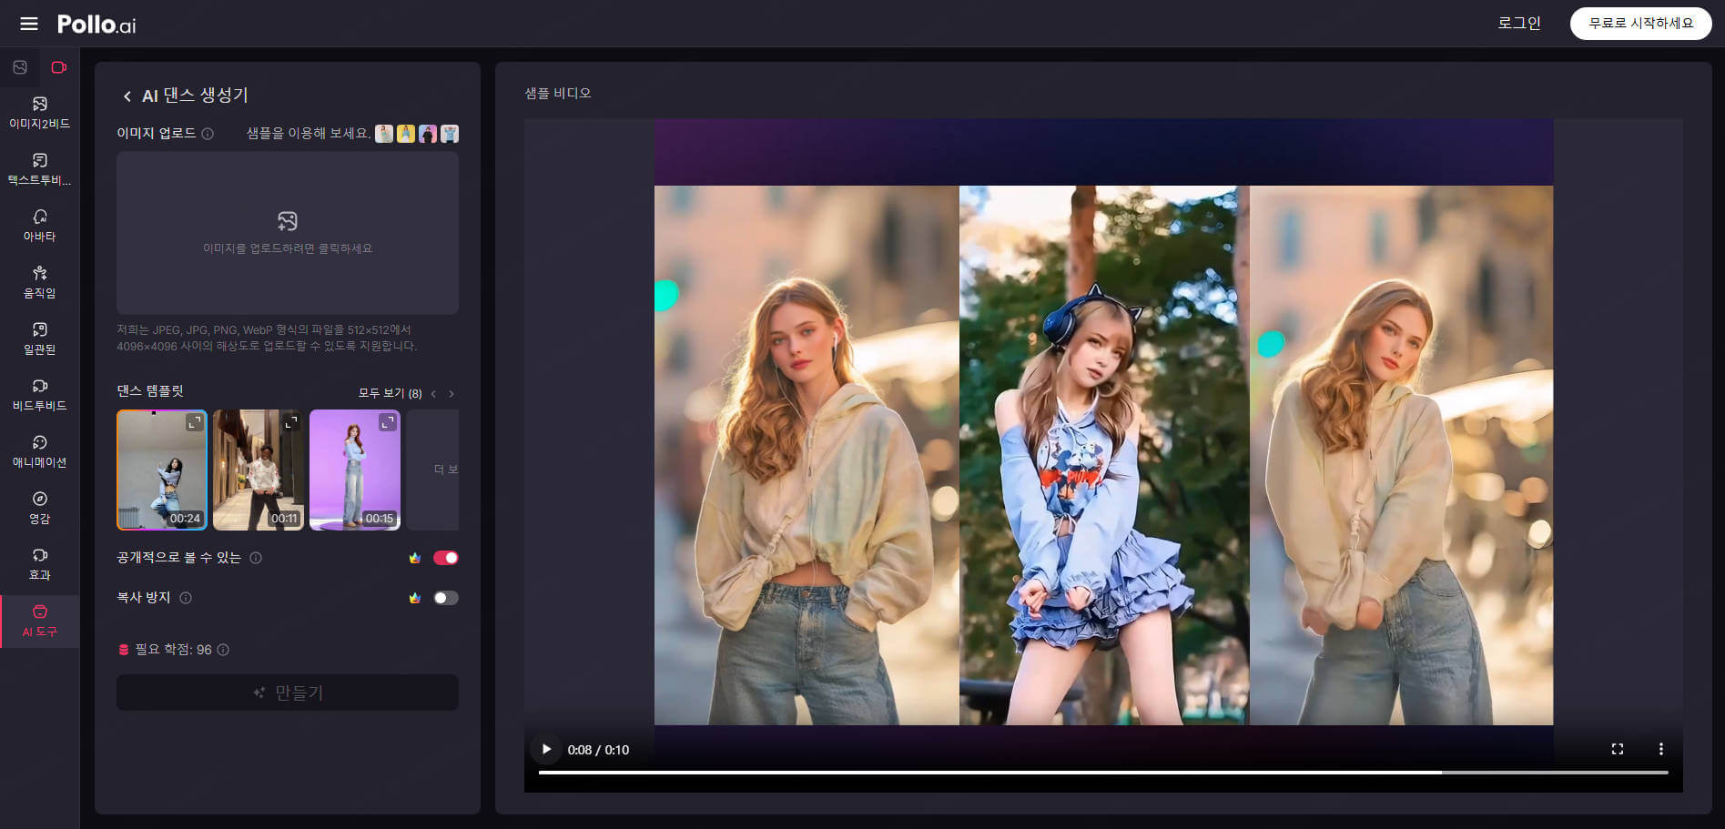Click crown icon next to 복사 방지 switch
1725x829 pixels.
[415, 598]
